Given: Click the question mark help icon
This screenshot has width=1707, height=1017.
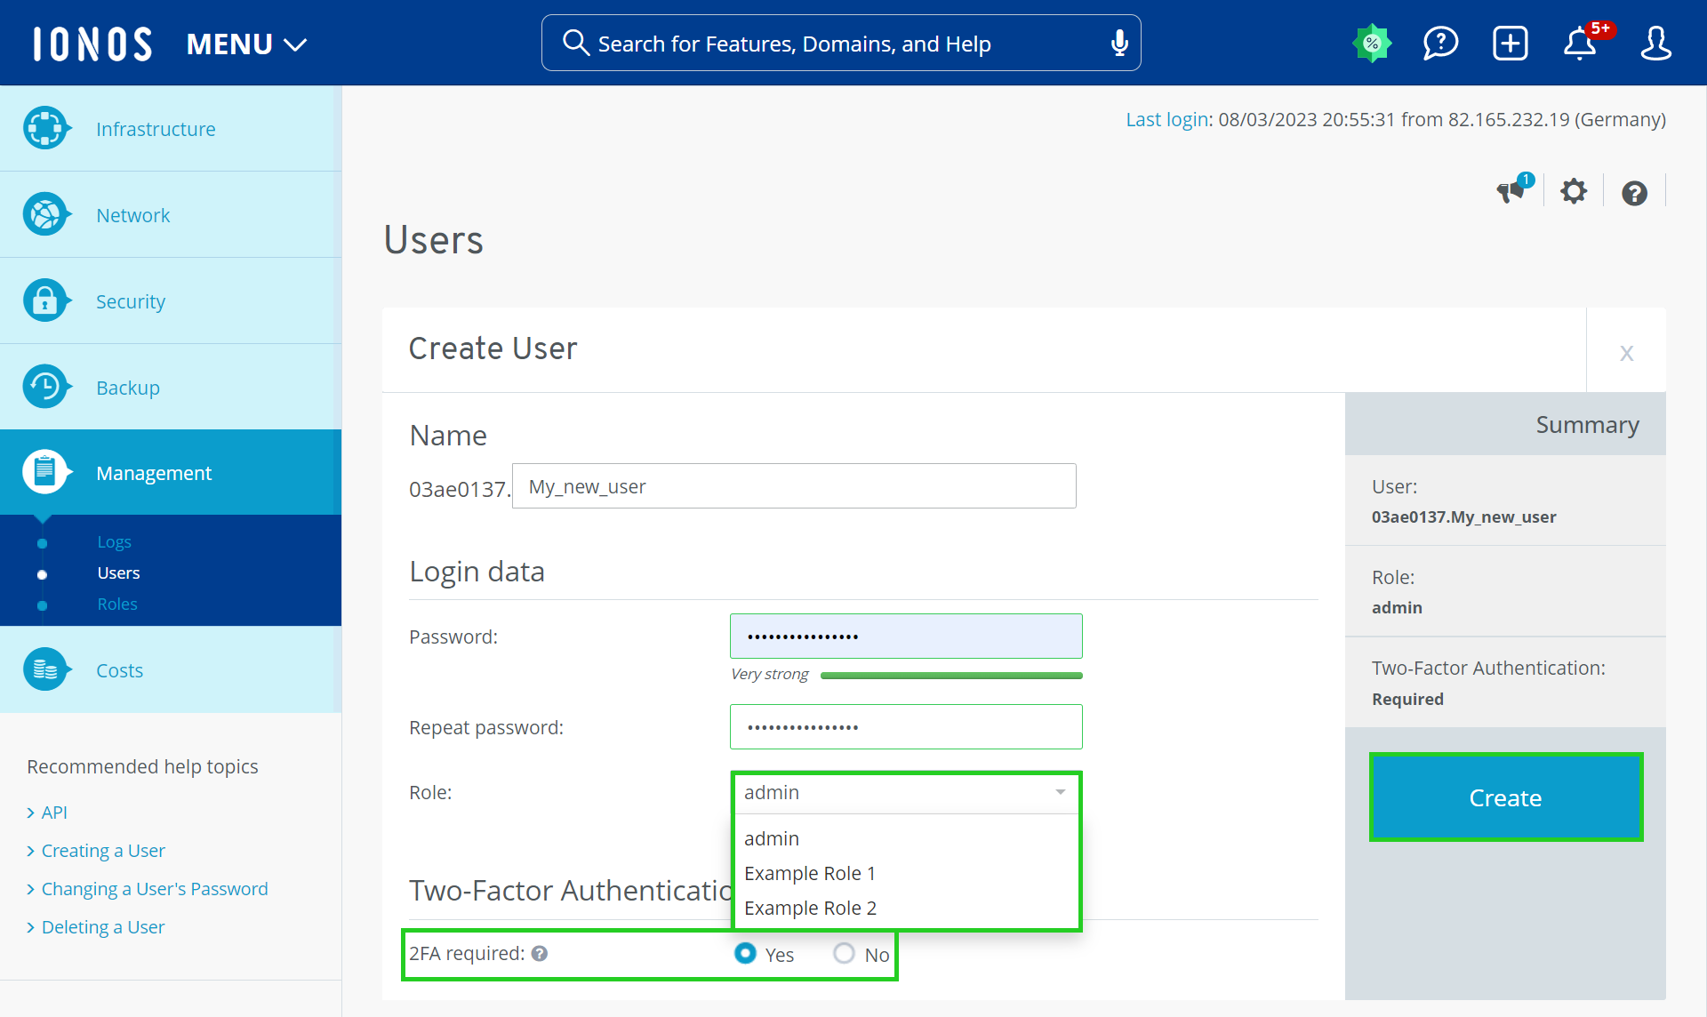Looking at the screenshot, I should [1634, 193].
